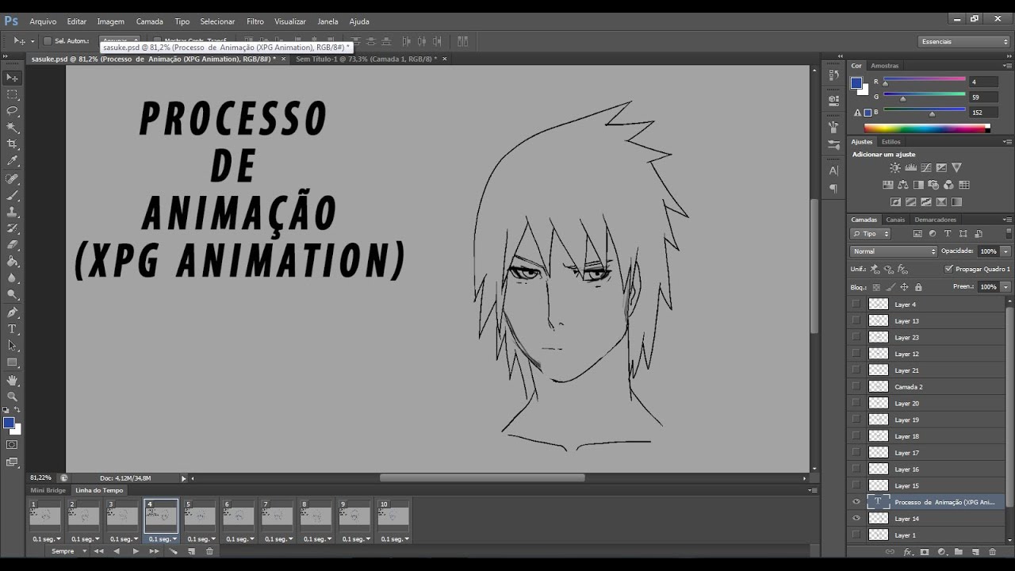Add a Levels adjustment
Viewport: 1015px width, 571px height.
910,168
